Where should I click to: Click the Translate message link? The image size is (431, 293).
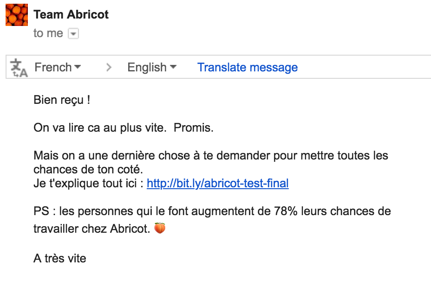[248, 67]
